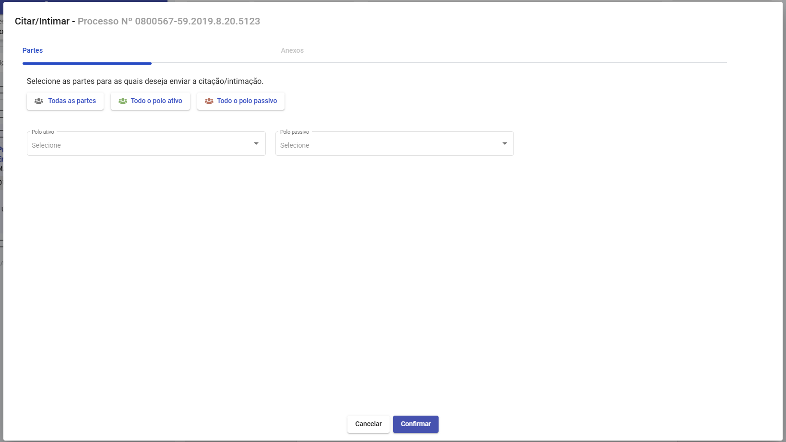The image size is (786, 442).
Task: Click the process number 0800567-59.2019.8.20.5123
Action: (198, 21)
